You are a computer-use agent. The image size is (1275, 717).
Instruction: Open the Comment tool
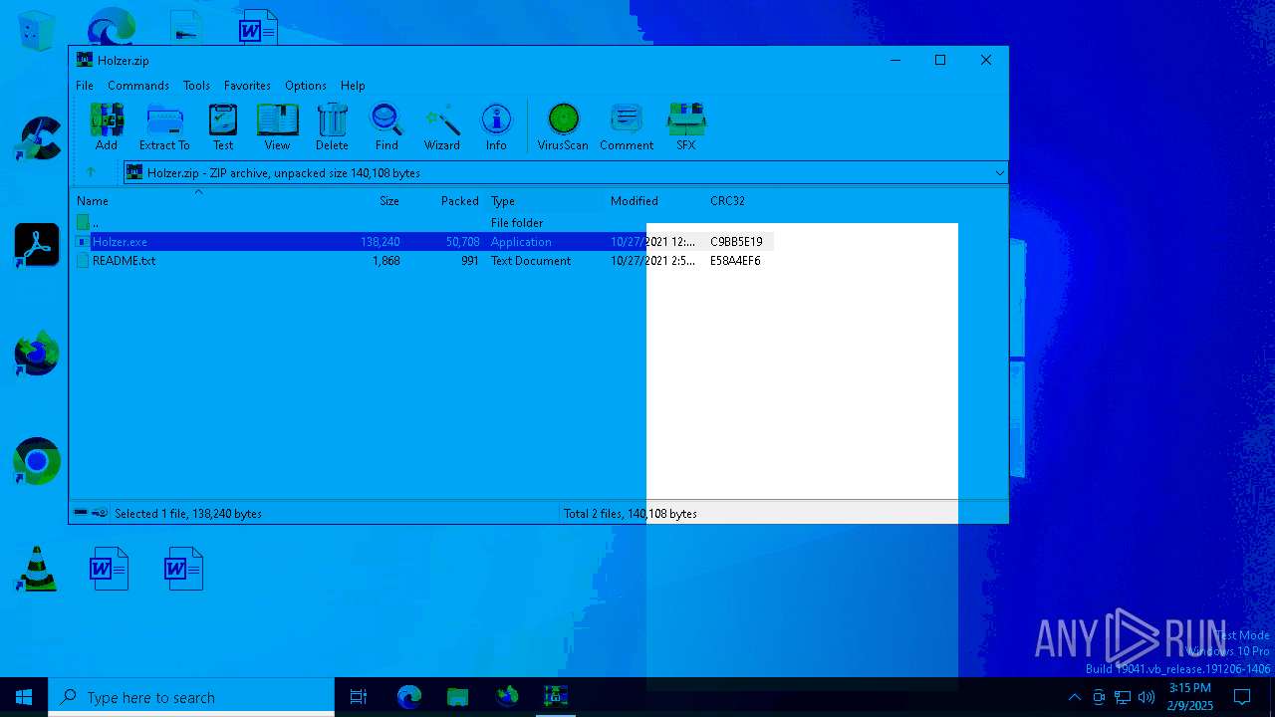(x=627, y=126)
